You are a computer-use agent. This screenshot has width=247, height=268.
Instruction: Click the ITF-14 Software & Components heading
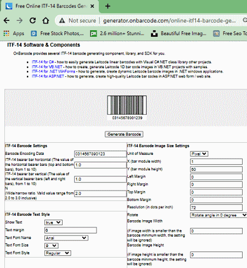tap(43, 45)
